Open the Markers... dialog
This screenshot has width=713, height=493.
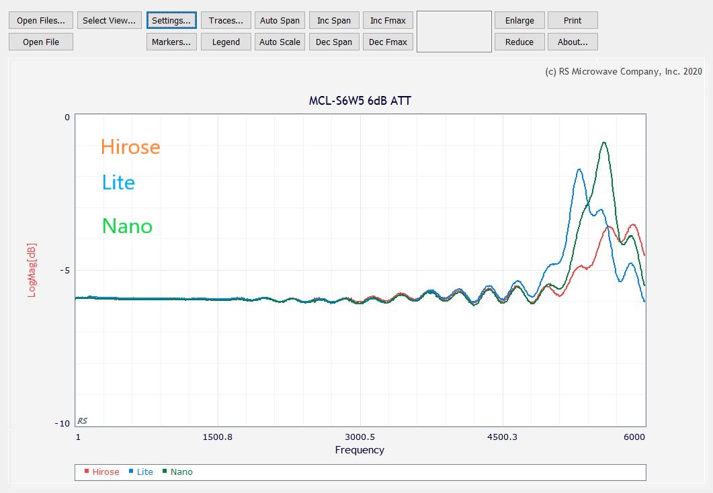171,42
